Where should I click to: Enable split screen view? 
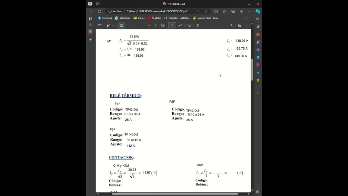216,11
